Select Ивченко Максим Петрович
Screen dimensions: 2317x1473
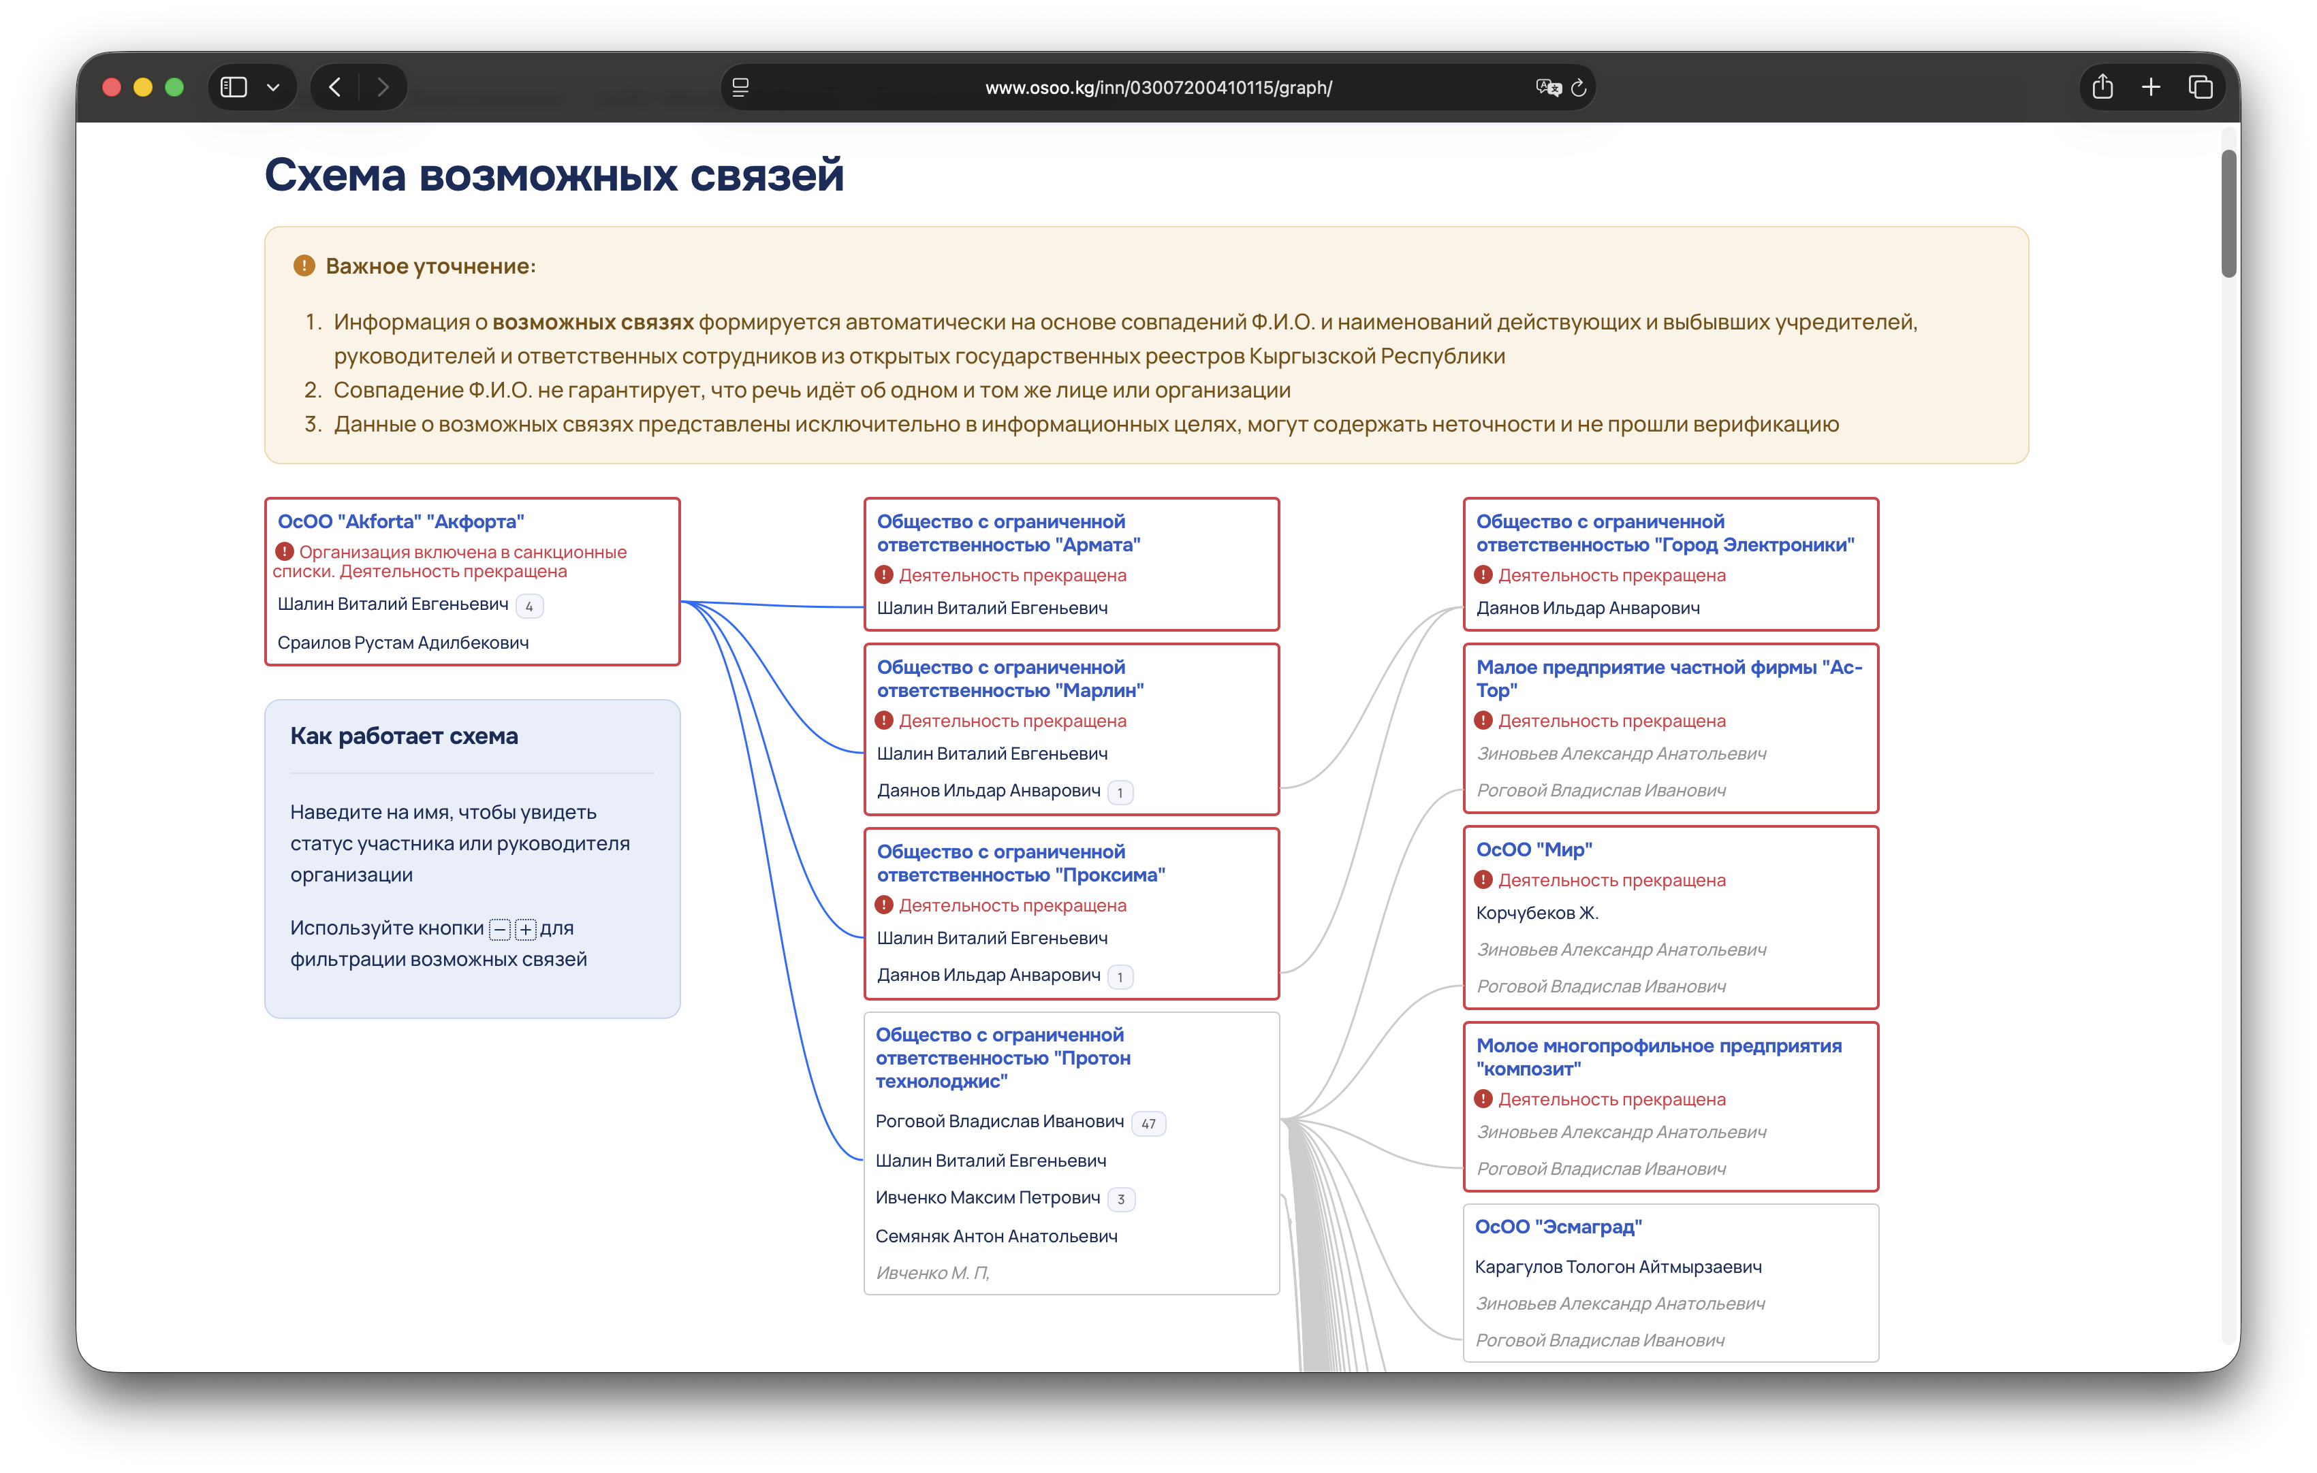[x=988, y=1197]
